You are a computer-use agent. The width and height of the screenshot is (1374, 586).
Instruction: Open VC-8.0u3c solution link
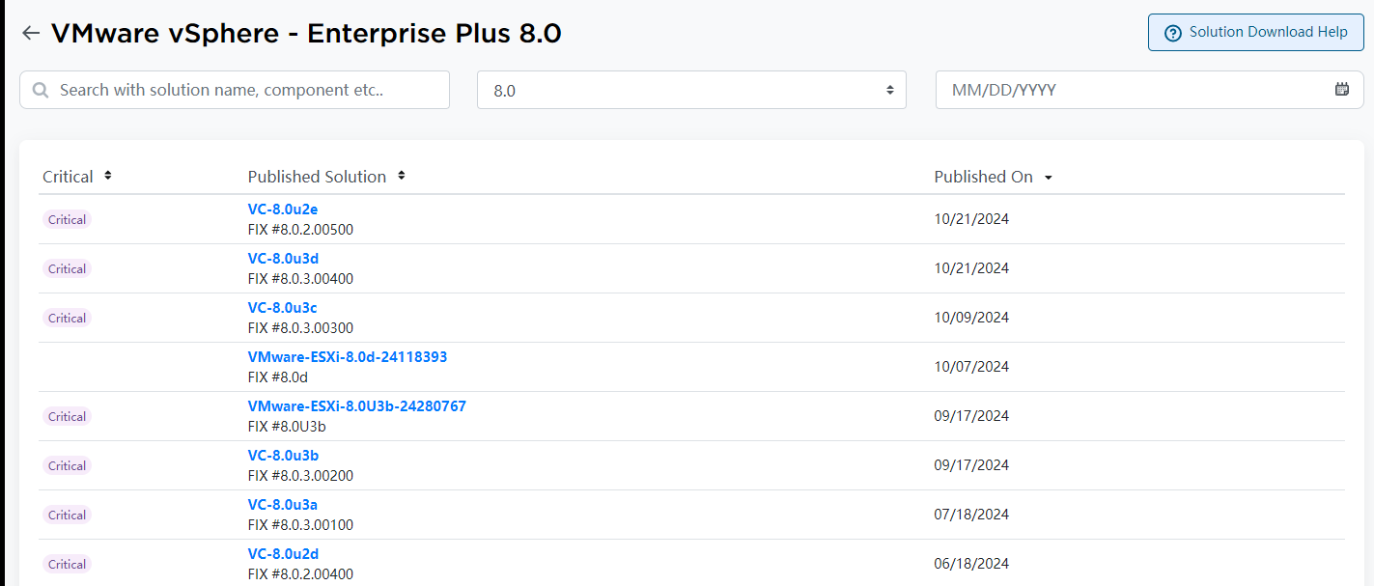point(283,308)
